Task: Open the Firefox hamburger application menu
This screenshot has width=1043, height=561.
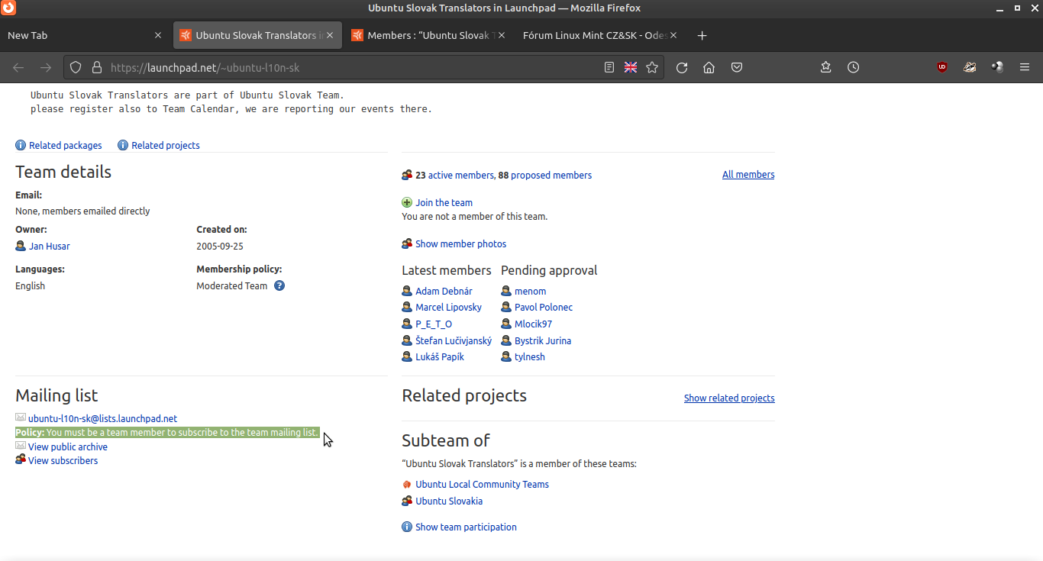Action: (x=1025, y=67)
